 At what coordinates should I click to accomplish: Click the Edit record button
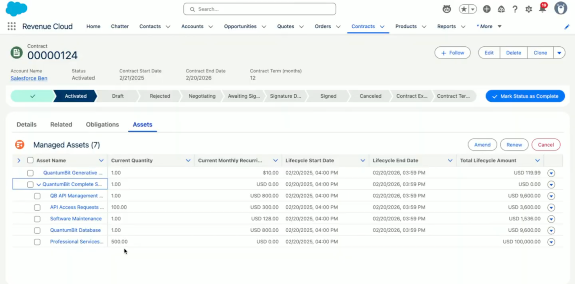tap(489, 53)
